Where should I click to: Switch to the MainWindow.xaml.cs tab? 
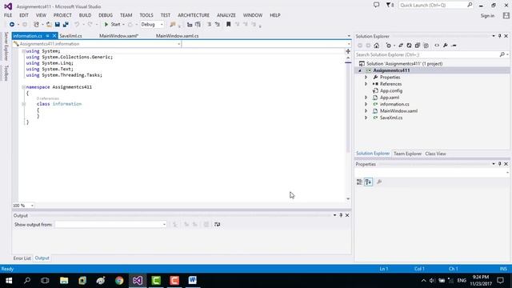tap(178, 36)
